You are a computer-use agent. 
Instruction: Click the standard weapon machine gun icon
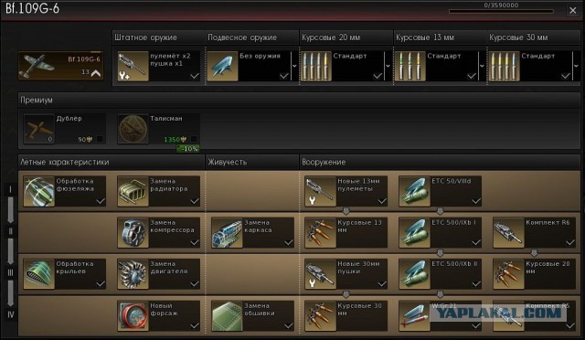(x=133, y=67)
